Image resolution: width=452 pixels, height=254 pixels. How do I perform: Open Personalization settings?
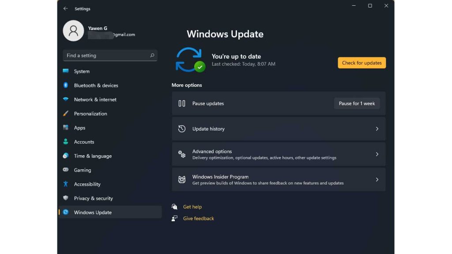(110, 113)
